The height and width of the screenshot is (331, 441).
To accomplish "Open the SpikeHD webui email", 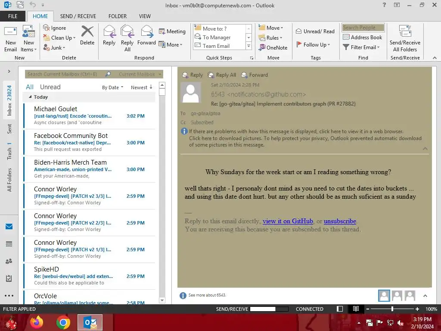I will coord(90,276).
